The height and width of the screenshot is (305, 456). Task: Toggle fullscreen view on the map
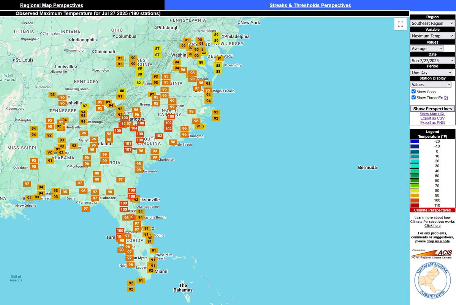click(400, 24)
